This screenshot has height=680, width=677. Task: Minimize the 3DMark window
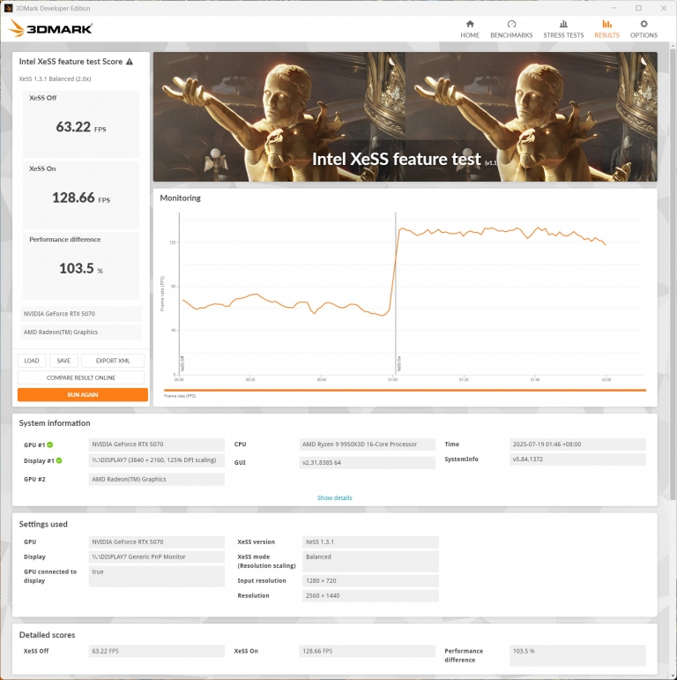click(614, 8)
